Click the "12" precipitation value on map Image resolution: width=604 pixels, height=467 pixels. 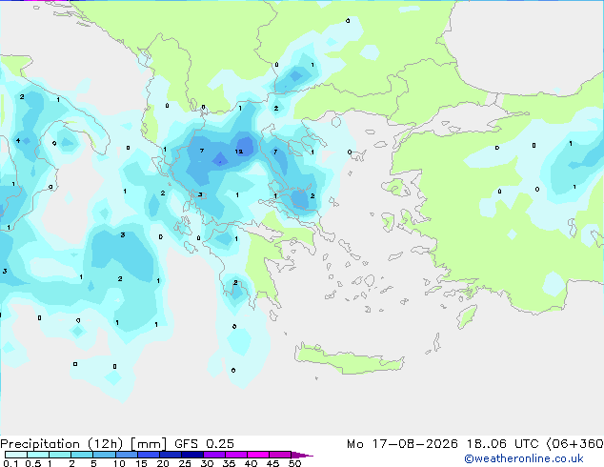[x=239, y=152]
